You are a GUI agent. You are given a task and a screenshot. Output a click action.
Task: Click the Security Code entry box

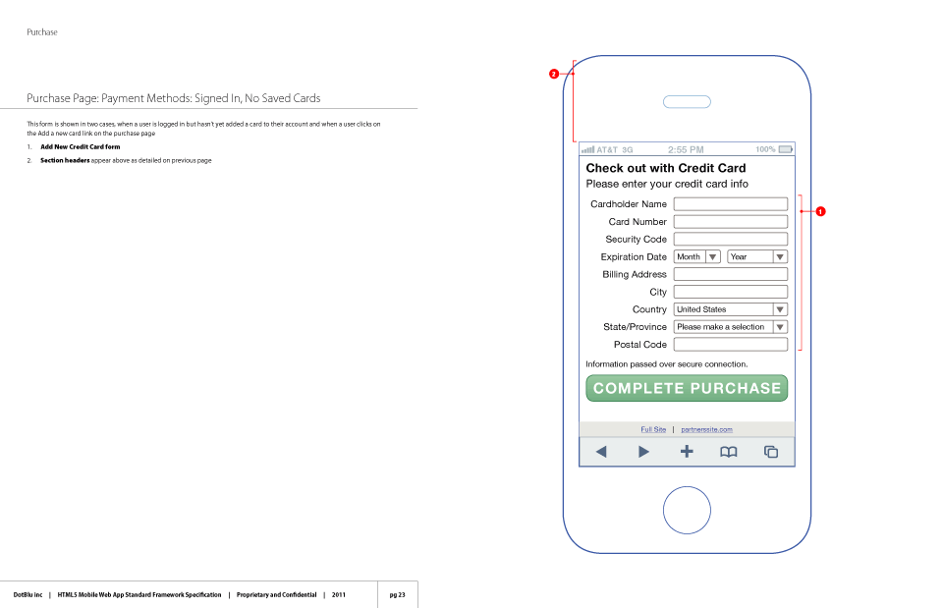(730, 239)
